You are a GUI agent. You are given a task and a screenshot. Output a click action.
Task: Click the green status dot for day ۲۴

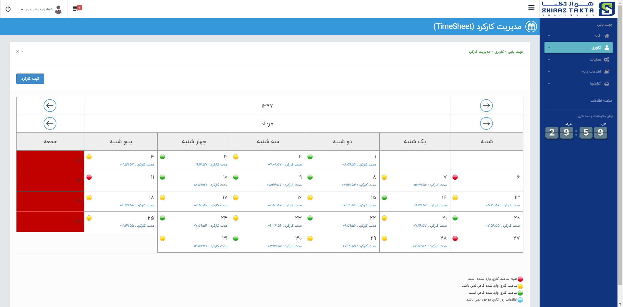tap(163, 218)
